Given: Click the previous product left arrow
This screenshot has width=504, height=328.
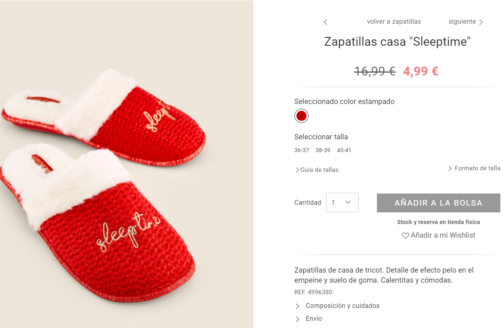Looking at the screenshot, I should 325,22.
